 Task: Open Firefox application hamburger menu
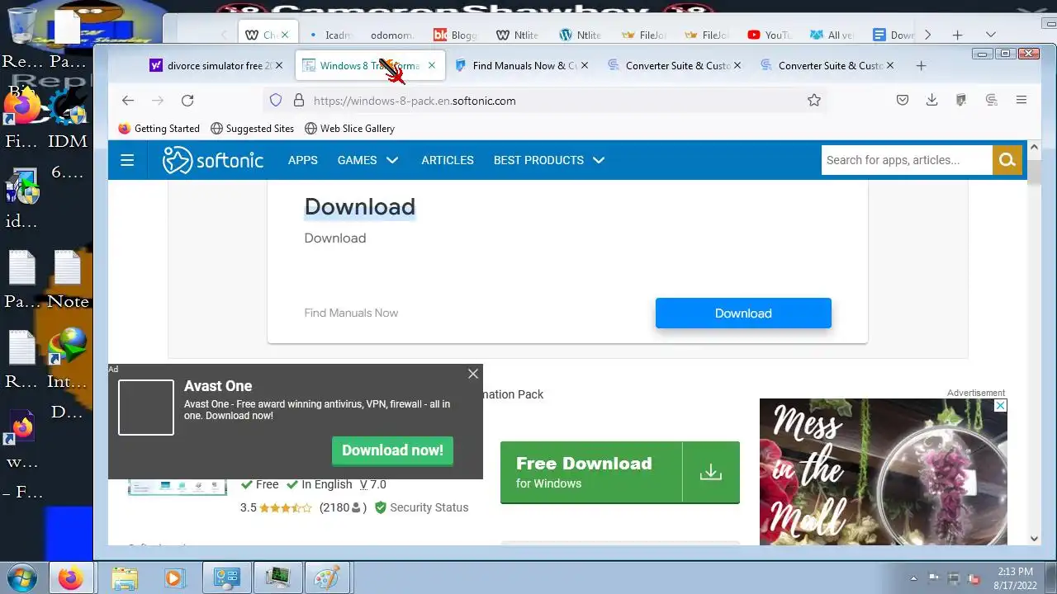point(1021,100)
